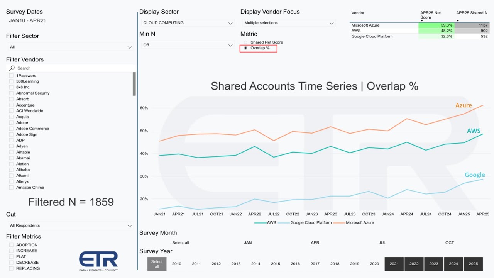
Task: Check the ACI Worldwide vendor
Action: (x=12, y=111)
